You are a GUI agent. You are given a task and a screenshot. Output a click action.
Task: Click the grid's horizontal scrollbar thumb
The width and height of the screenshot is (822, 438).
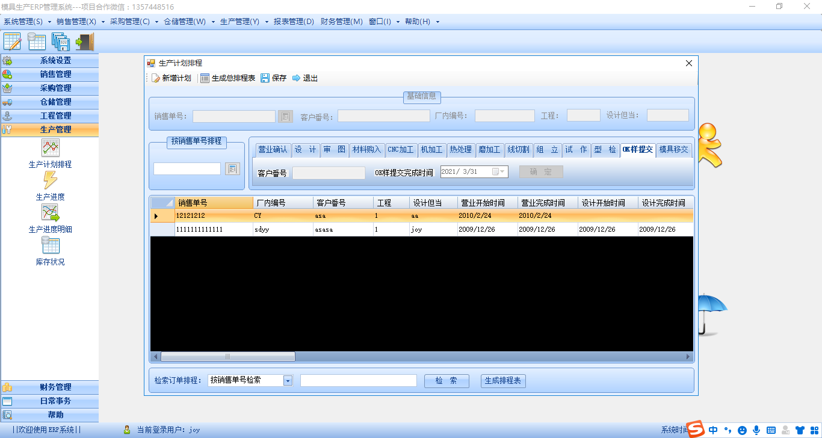(x=227, y=357)
